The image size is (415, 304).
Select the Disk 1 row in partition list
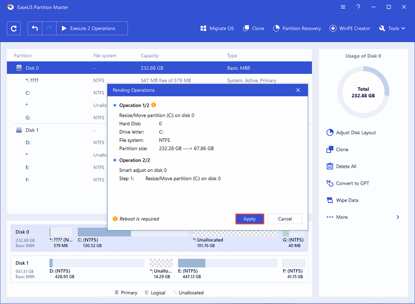32,130
